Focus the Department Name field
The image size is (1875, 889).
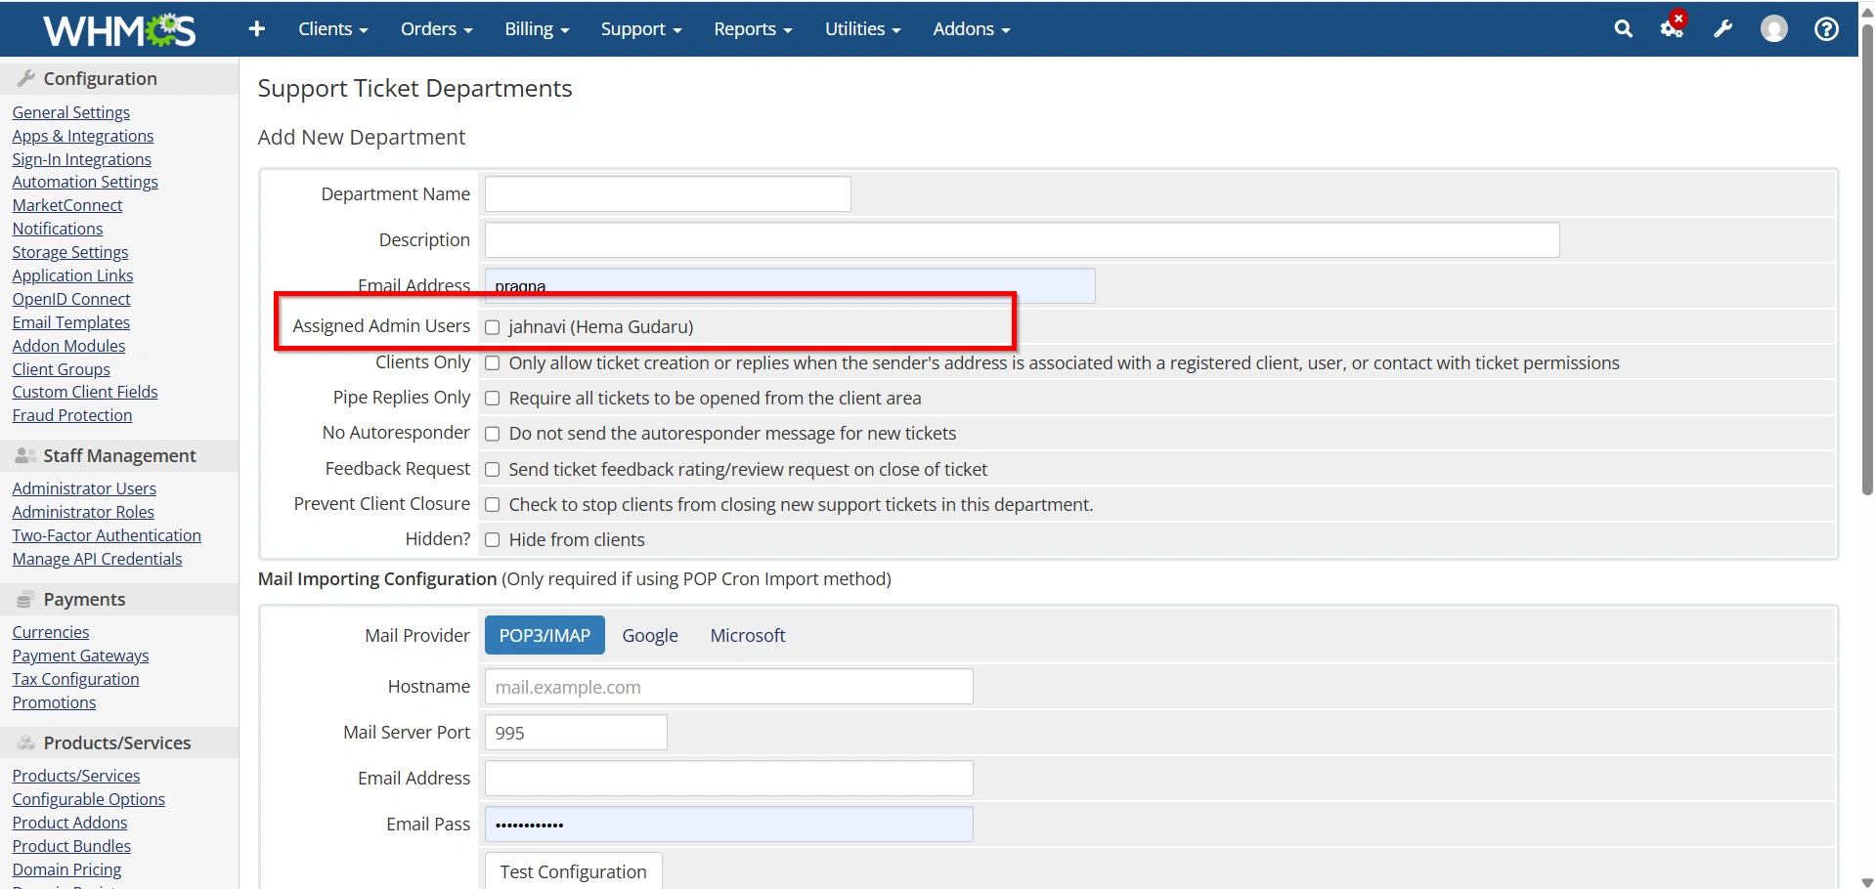coord(668,194)
